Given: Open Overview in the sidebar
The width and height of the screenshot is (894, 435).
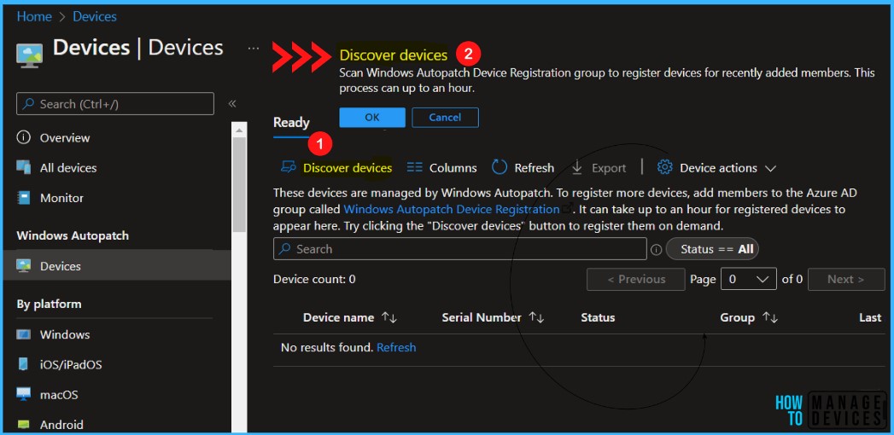Looking at the screenshot, I should tap(64, 138).
